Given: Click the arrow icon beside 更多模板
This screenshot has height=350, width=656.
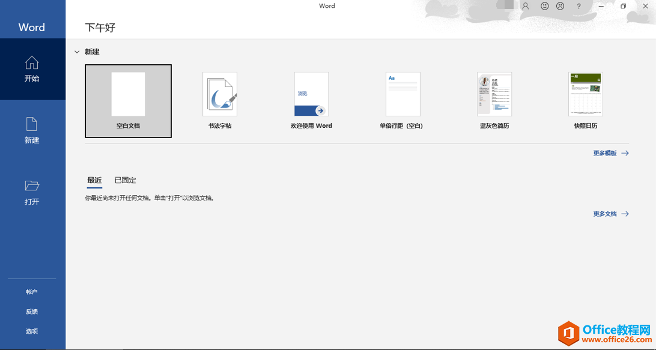Looking at the screenshot, I should pos(625,153).
